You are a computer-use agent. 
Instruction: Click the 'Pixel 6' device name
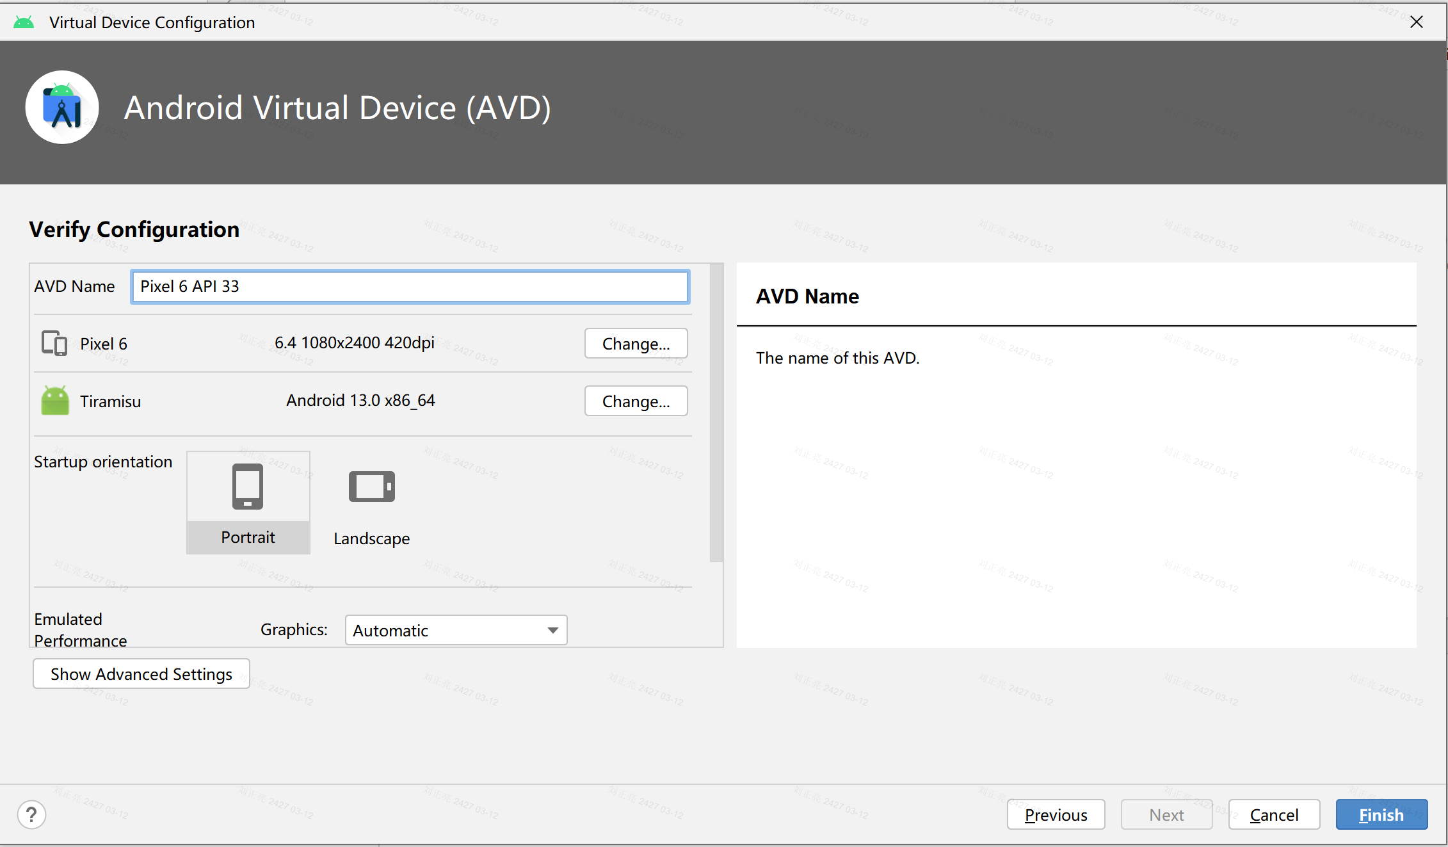[104, 344]
